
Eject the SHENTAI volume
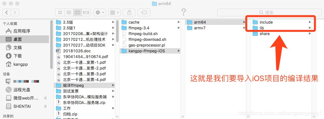(x=45, y=106)
